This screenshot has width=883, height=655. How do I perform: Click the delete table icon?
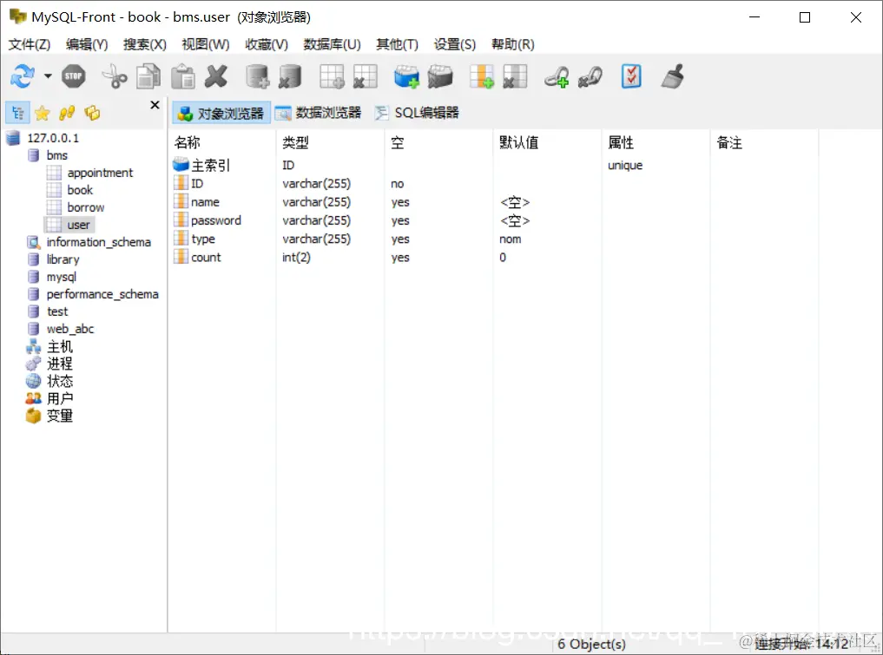(365, 76)
